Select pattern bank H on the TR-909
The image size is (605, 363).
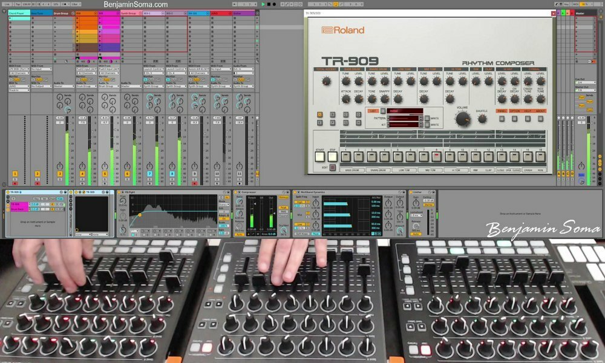[x=358, y=123]
